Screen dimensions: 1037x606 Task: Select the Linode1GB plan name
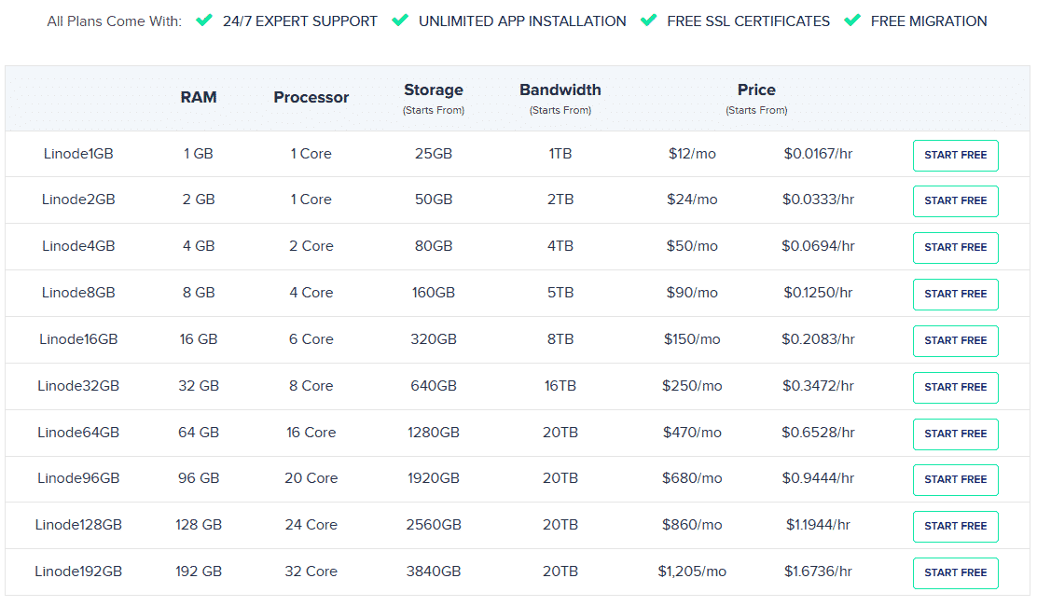(x=78, y=153)
